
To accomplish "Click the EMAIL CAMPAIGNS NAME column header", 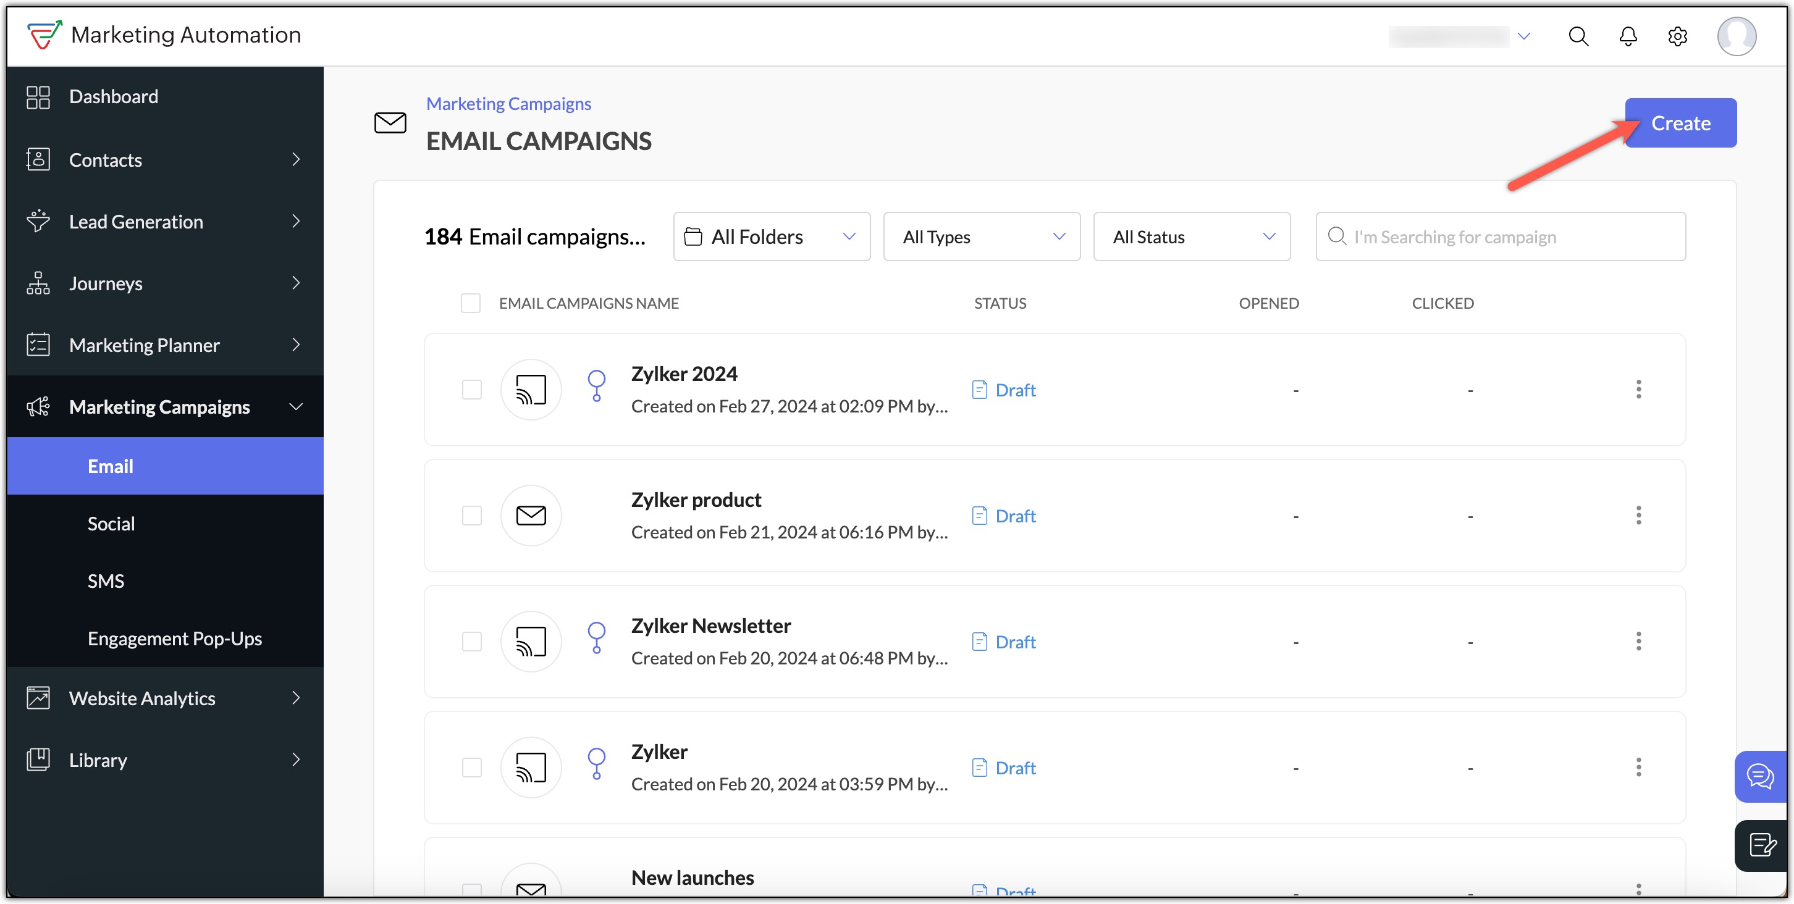I will tap(589, 303).
